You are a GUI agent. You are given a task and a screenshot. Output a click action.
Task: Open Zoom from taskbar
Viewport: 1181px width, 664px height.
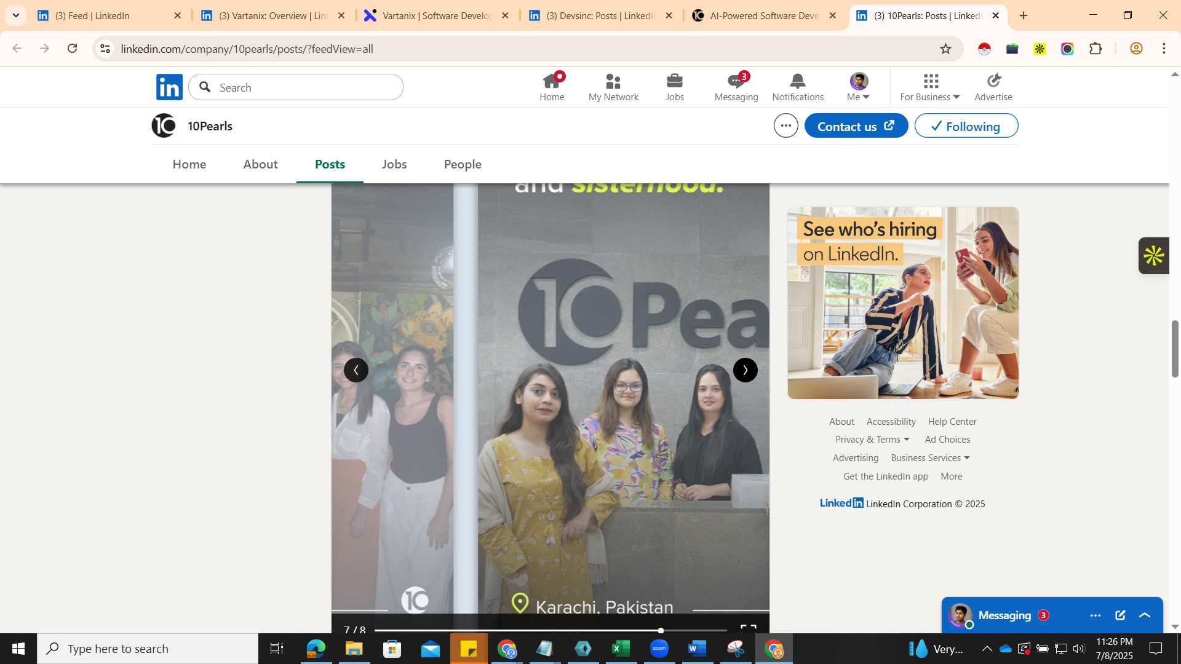click(x=659, y=649)
